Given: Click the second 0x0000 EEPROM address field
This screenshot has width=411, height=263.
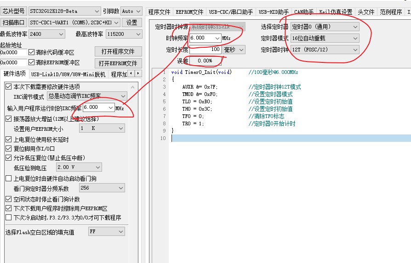Looking at the screenshot, I should click(14, 62).
